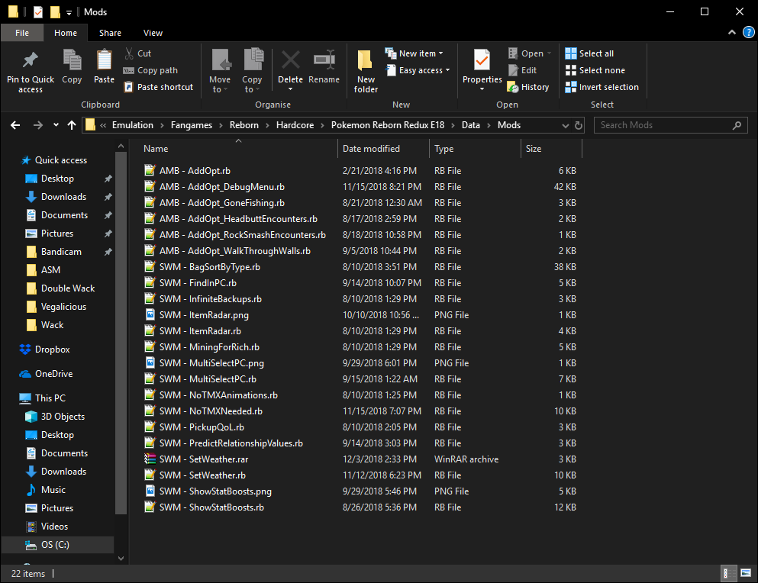Open the Move to dropdown
Image resolution: width=758 pixels, height=583 pixels.
(220, 71)
